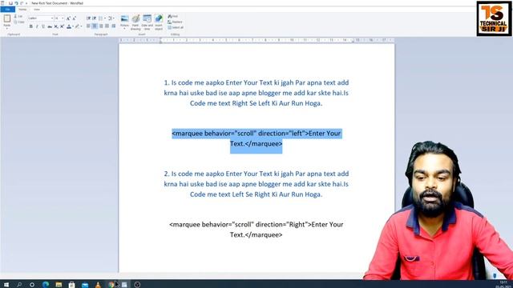
Task: Toggle Bold formatting
Action: click(30, 26)
